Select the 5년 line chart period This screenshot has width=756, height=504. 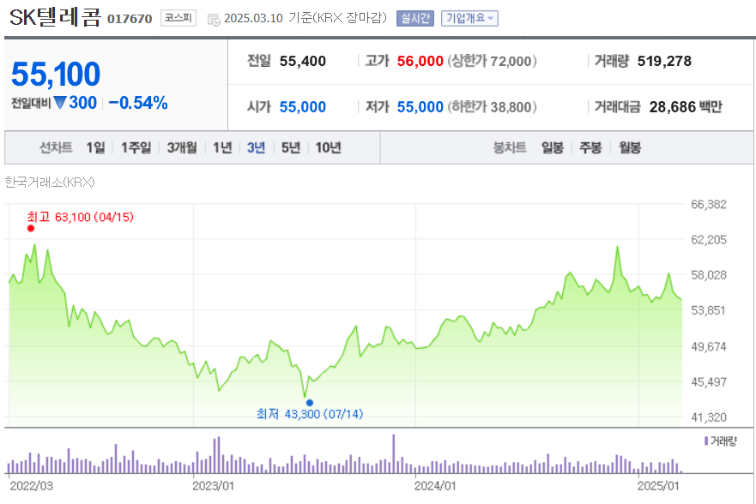(291, 147)
